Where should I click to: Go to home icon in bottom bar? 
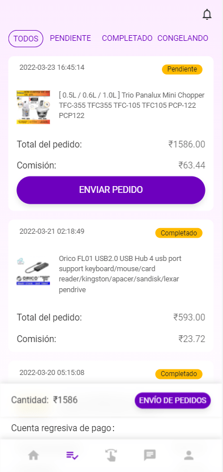[x=33, y=455]
